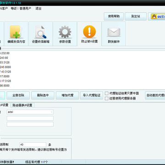Click 增加代理 button
Image resolution: width=165 pixels, height=165 pixels.
pyautogui.click(x=67, y=95)
